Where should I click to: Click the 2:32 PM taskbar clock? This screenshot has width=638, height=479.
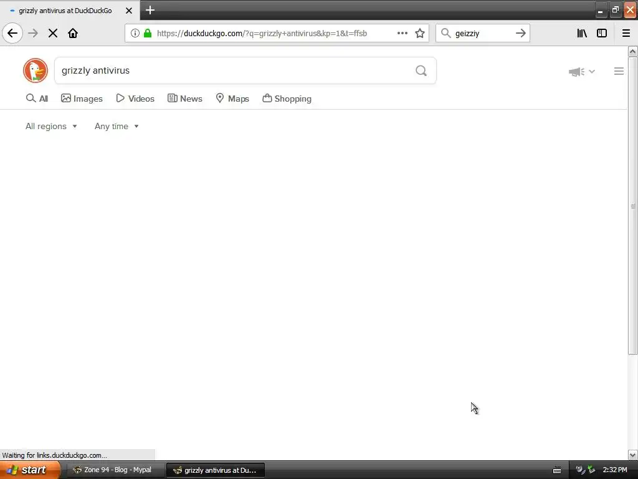[x=615, y=470]
